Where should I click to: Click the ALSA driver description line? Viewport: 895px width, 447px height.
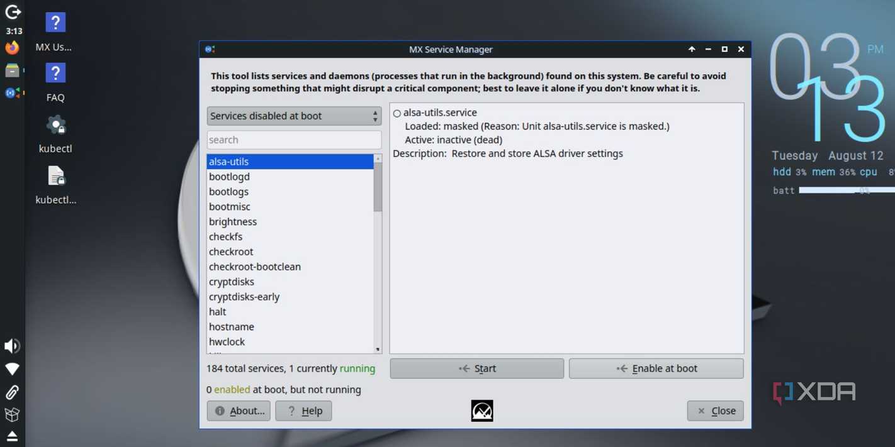pyautogui.click(x=508, y=153)
